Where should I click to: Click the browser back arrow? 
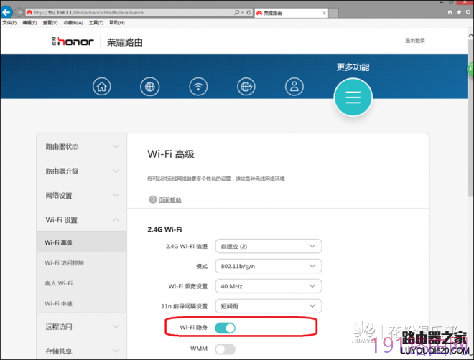(6, 12)
